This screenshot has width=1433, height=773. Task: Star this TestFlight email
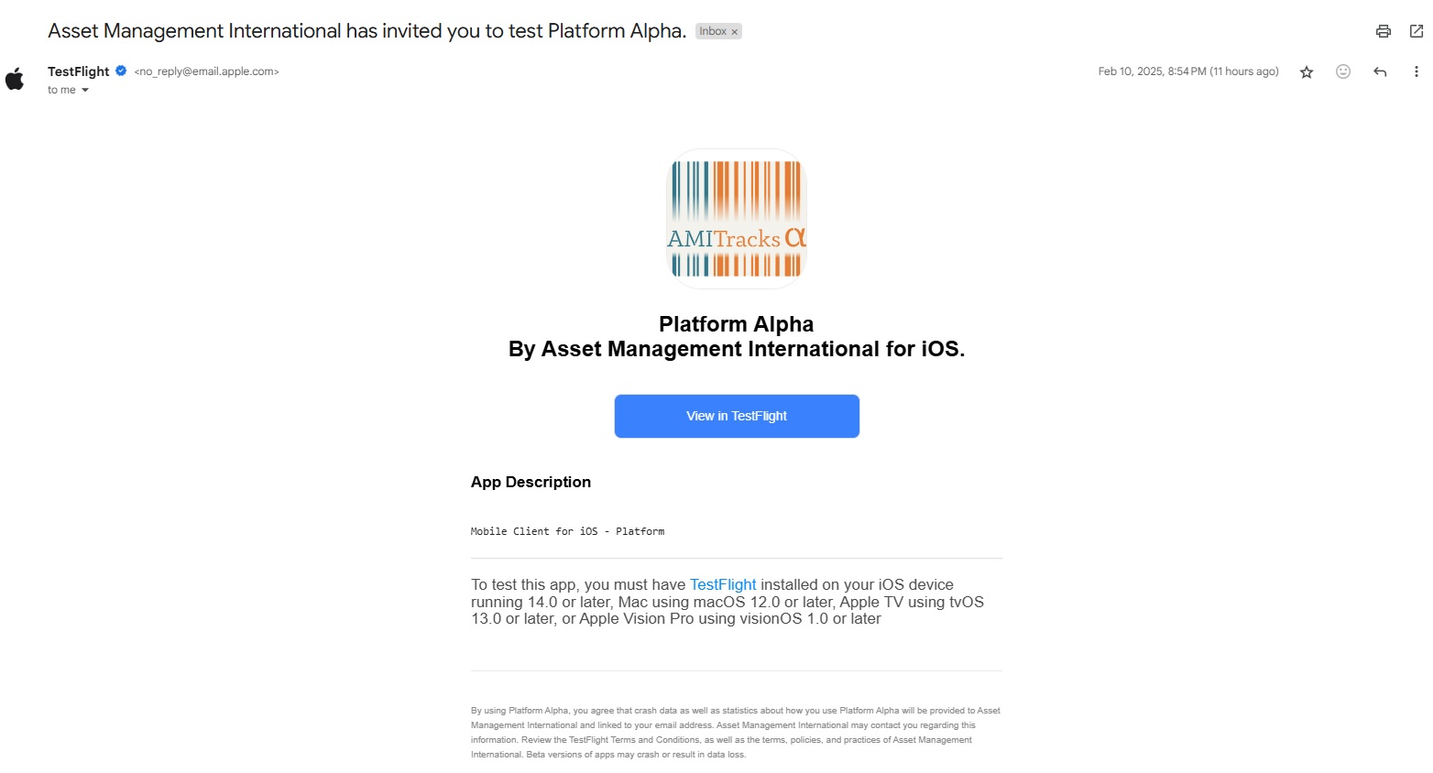click(x=1307, y=72)
